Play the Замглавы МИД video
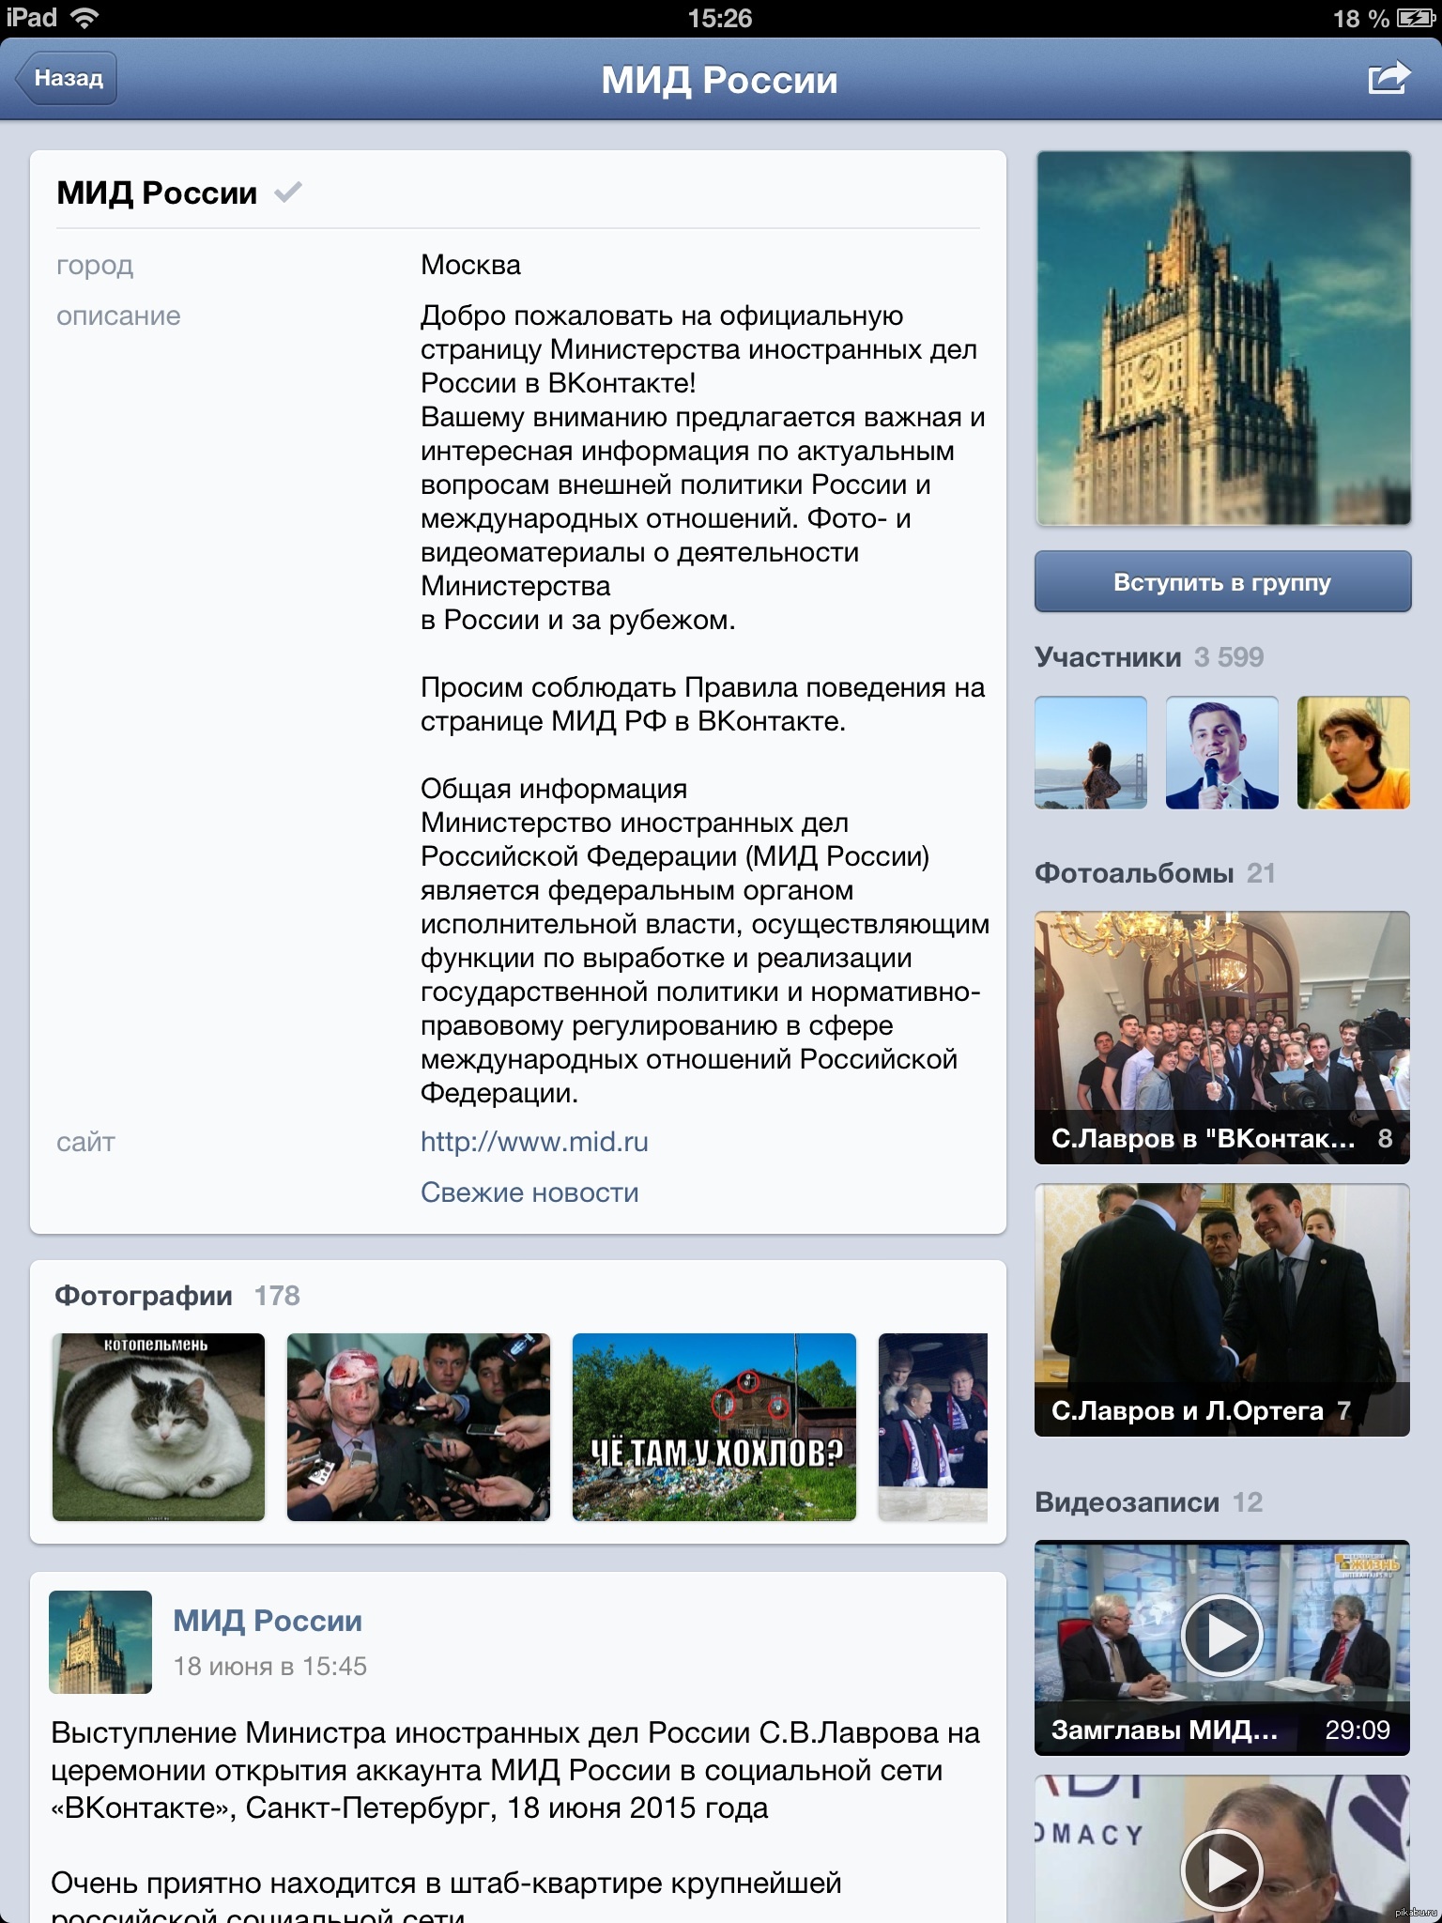1442x1923 pixels. 1220,1636
